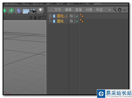Select the 圆柱.1 cylinder object icon

coord(54,16)
